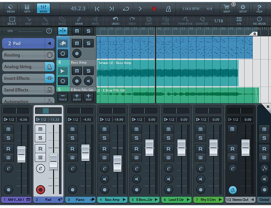Disarm the red record button on Pad channel
The height and width of the screenshot is (208, 271).
pyautogui.click(x=40, y=190)
